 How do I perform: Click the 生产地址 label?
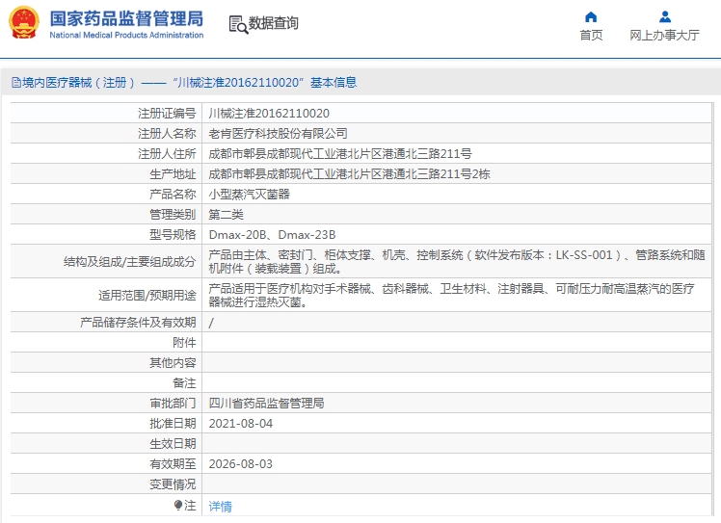173,174
